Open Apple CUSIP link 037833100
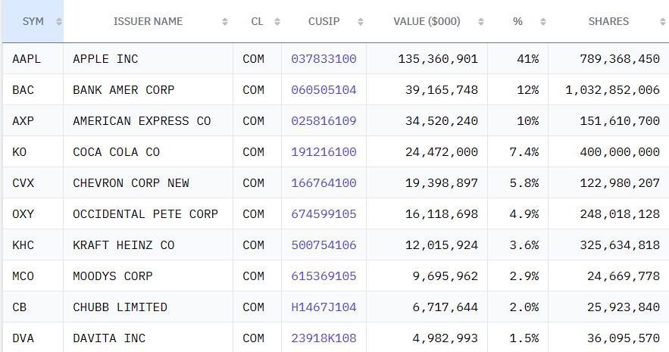This screenshot has height=352, width=669. pyautogui.click(x=324, y=59)
